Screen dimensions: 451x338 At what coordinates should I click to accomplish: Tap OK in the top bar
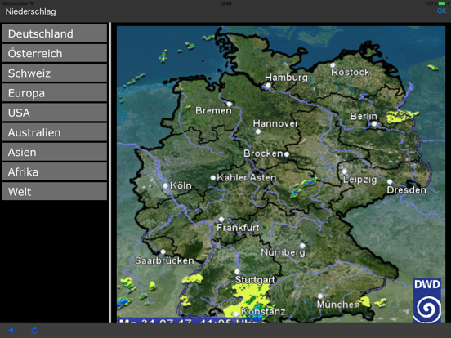pyautogui.click(x=441, y=11)
